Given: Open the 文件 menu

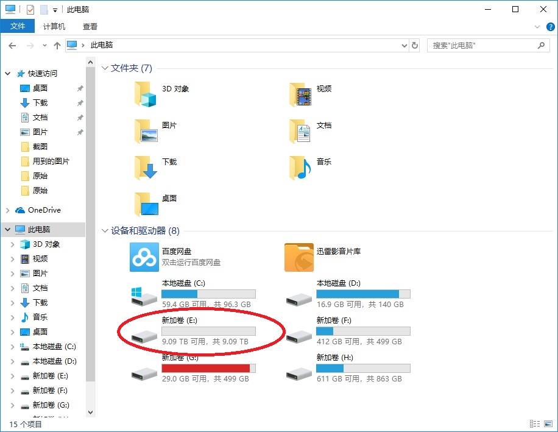Looking at the screenshot, I should click(18, 26).
